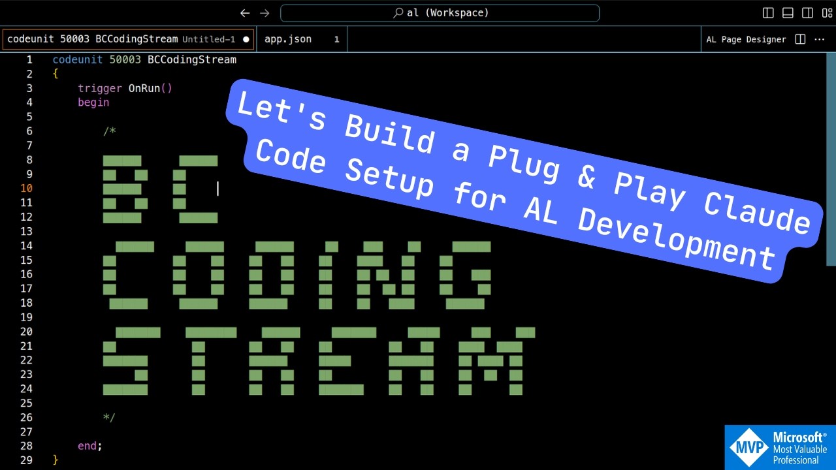Click the 'end;' statement on line 28
Screen dimensions: 836x470
[90, 446]
